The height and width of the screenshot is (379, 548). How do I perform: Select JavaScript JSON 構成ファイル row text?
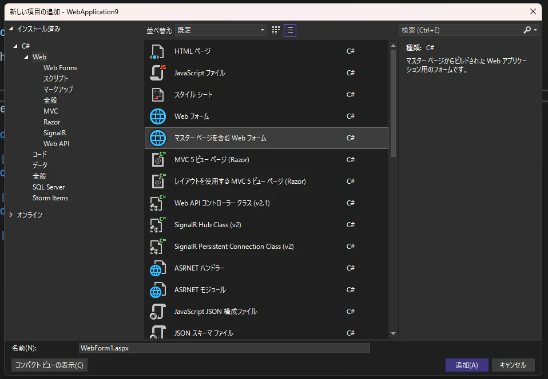coord(215,312)
